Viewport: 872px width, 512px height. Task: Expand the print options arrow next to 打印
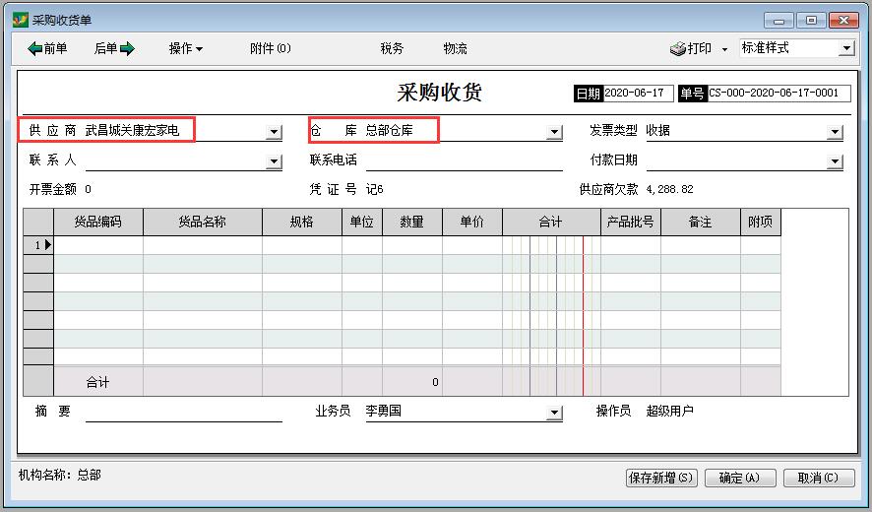pos(724,49)
